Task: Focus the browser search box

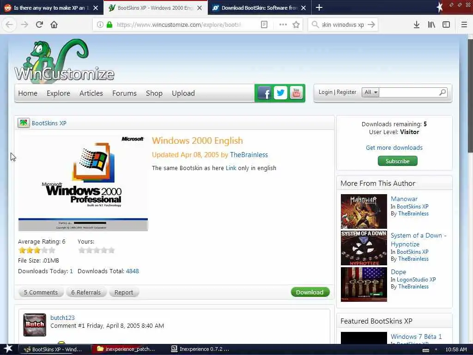Action: pos(343,24)
